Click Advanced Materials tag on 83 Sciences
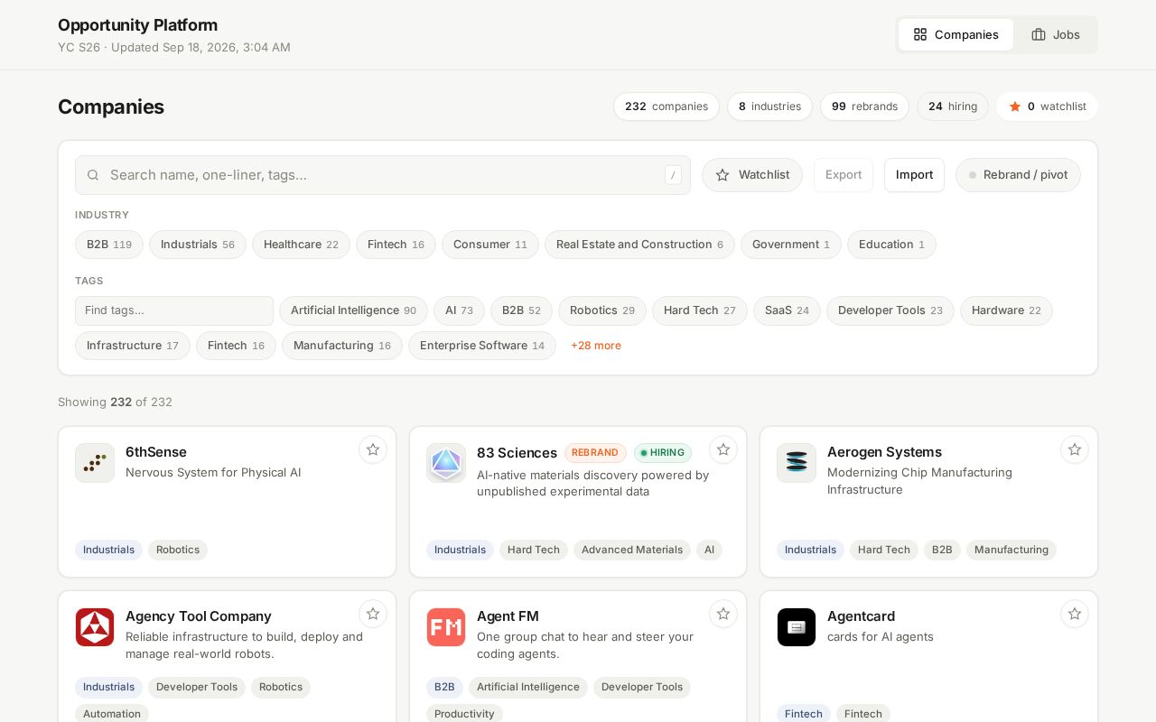The height and width of the screenshot is (722, 1156). [x=632, y=550]
